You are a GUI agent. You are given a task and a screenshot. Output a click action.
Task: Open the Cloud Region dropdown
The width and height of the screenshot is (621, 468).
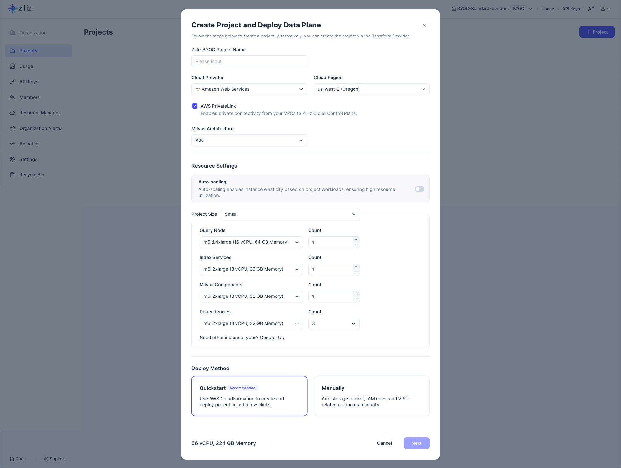click(x=371, y=89)
